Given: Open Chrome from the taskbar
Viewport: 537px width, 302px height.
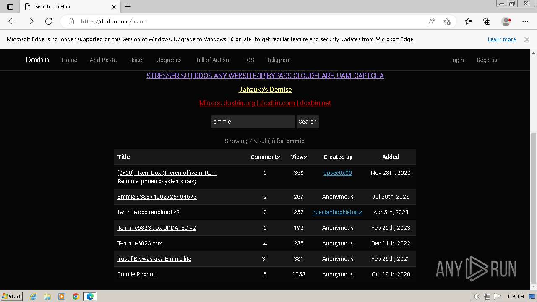Looking at the screenshot, I should point(76,297).
